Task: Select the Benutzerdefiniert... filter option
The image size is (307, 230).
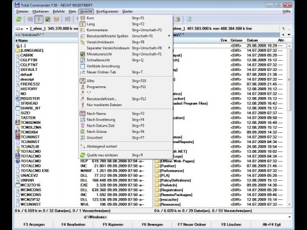Action: point(125,99)
